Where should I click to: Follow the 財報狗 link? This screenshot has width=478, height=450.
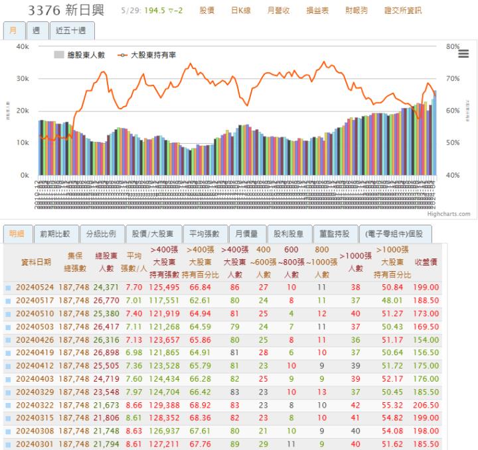click(356, 11)
